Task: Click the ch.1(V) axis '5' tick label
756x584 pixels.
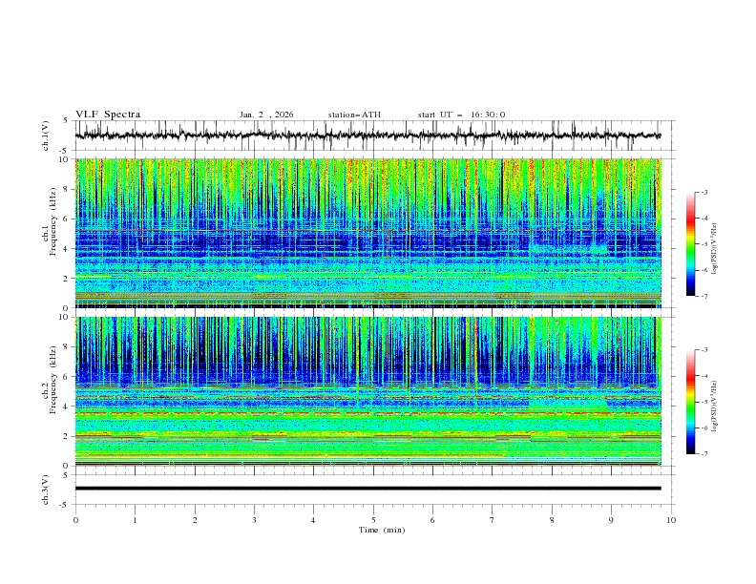Action: pos(65,121)
